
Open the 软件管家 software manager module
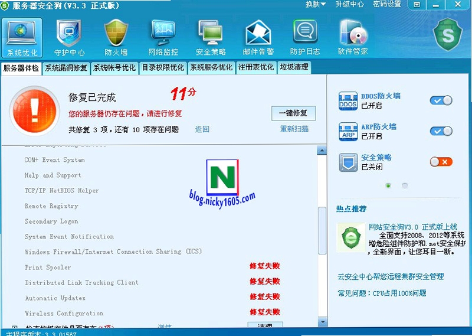click(x=352, y=38)
